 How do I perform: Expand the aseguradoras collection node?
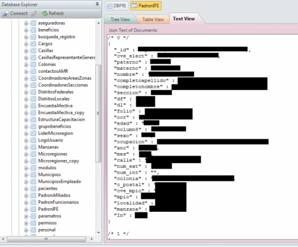[x=26, y=23]
